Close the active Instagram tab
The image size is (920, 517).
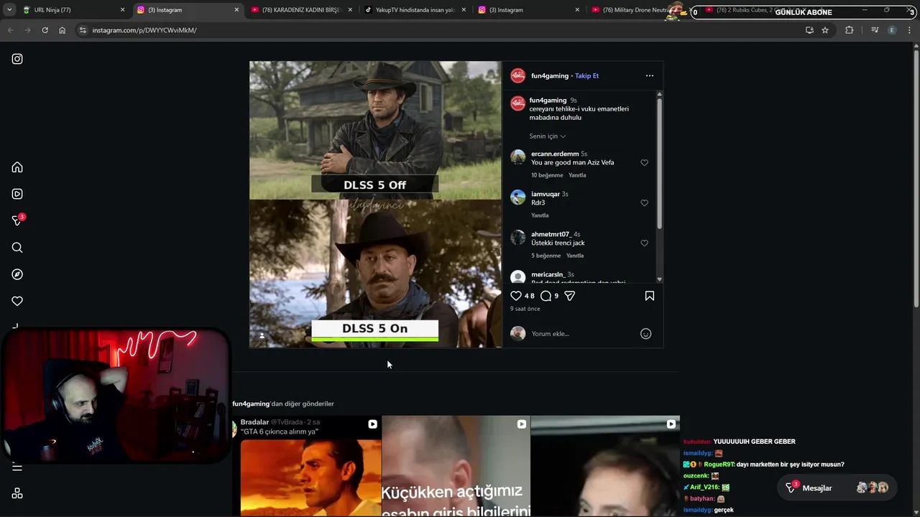(236, 10)
